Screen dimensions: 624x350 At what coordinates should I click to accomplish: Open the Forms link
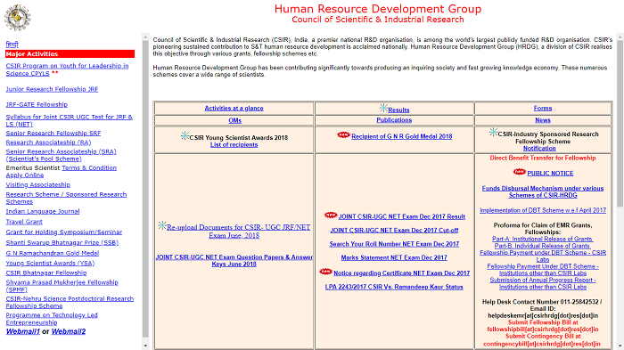543,108
